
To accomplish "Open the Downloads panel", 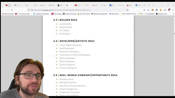I will [x=148, y=10].
